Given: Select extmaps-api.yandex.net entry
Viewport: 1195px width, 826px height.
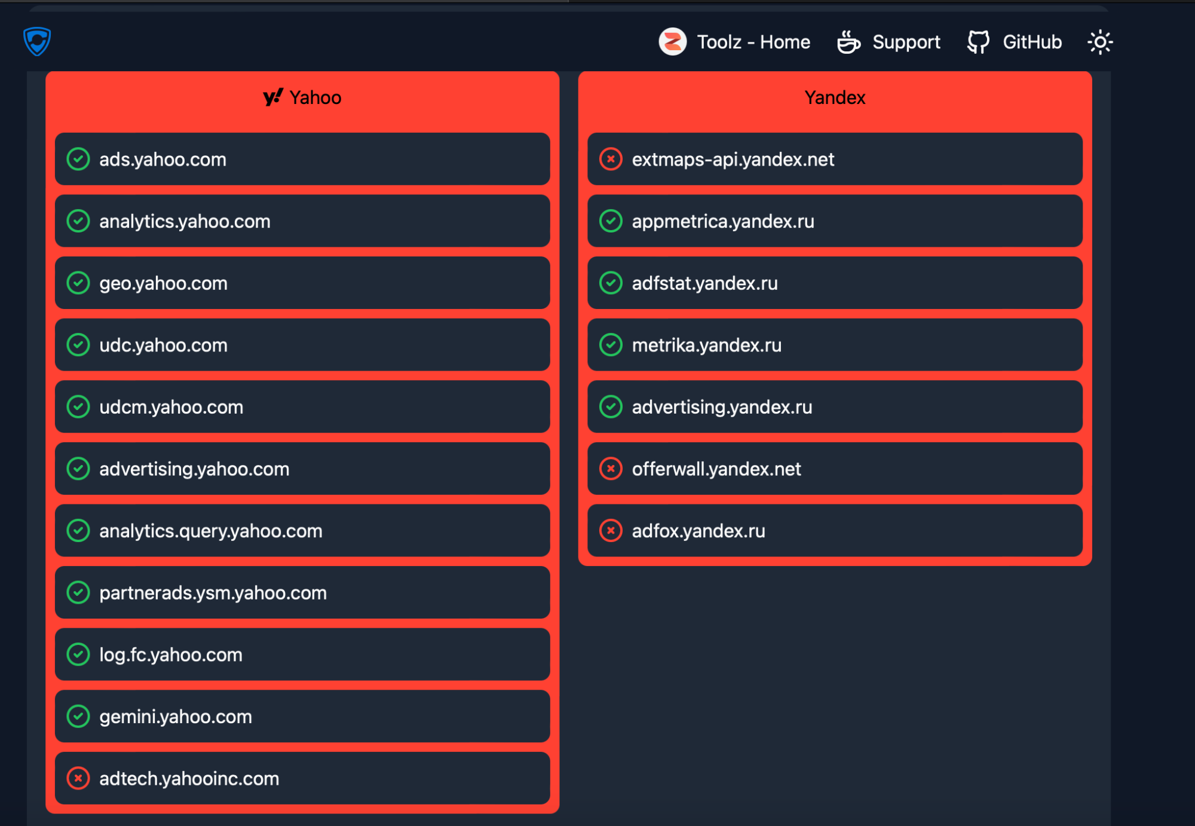Looking at the screenshot, I should coord(835,159).
